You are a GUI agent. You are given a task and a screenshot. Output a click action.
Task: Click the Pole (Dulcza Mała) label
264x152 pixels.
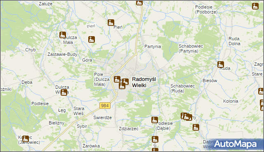pos(102,79)
